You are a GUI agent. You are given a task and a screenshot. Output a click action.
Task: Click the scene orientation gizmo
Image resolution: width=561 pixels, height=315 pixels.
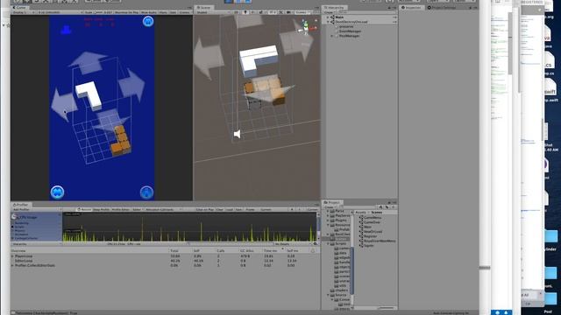click(306, 27)
